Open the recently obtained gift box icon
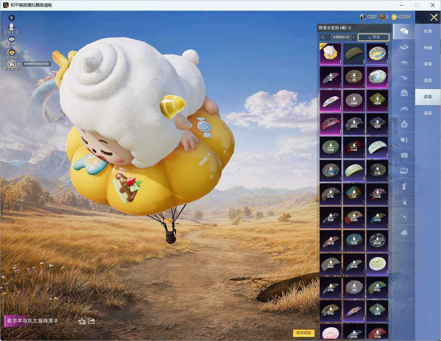 12,64
